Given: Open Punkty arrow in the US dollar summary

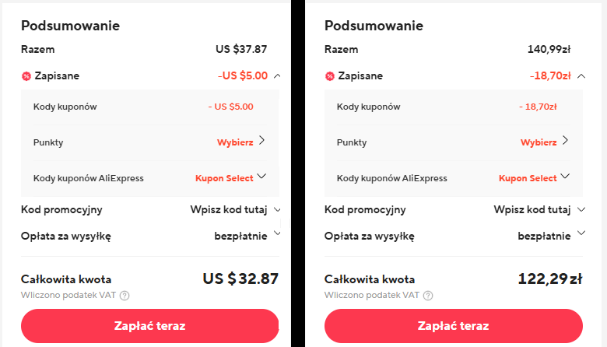Looking at the screenshot, I should click(x=262, y=140).
